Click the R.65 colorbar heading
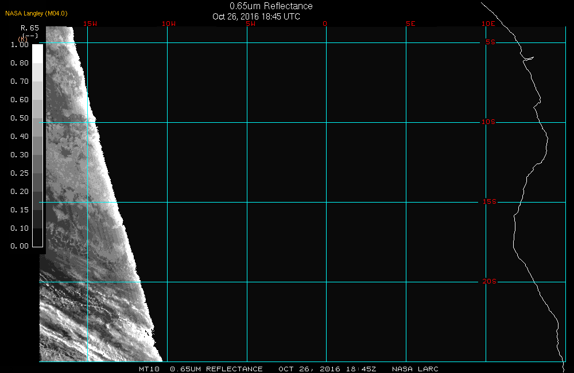This screenshot has width=574, height=373. [x=29, y=28]
